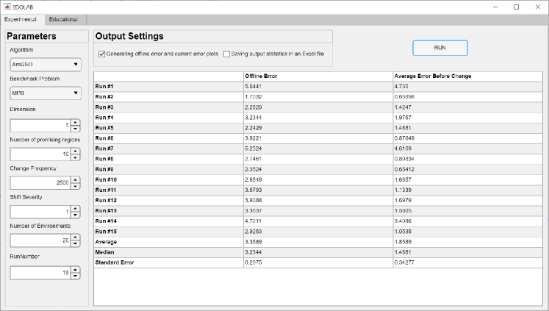This screenshot has width=549, height=311.
Task: Click Run #7 offline error cell 5.2524
Action: [318, 149]
